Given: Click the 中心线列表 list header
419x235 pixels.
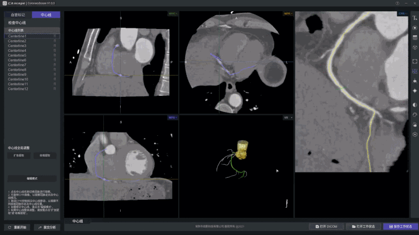Looking at the screenshot, I should click(32, 31).
